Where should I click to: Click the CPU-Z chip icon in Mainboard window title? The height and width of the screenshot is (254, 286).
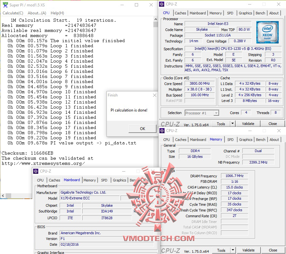[36, 171]
